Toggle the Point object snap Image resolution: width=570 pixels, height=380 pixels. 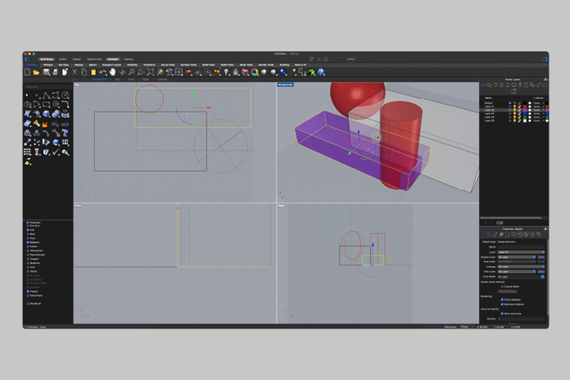28,237
